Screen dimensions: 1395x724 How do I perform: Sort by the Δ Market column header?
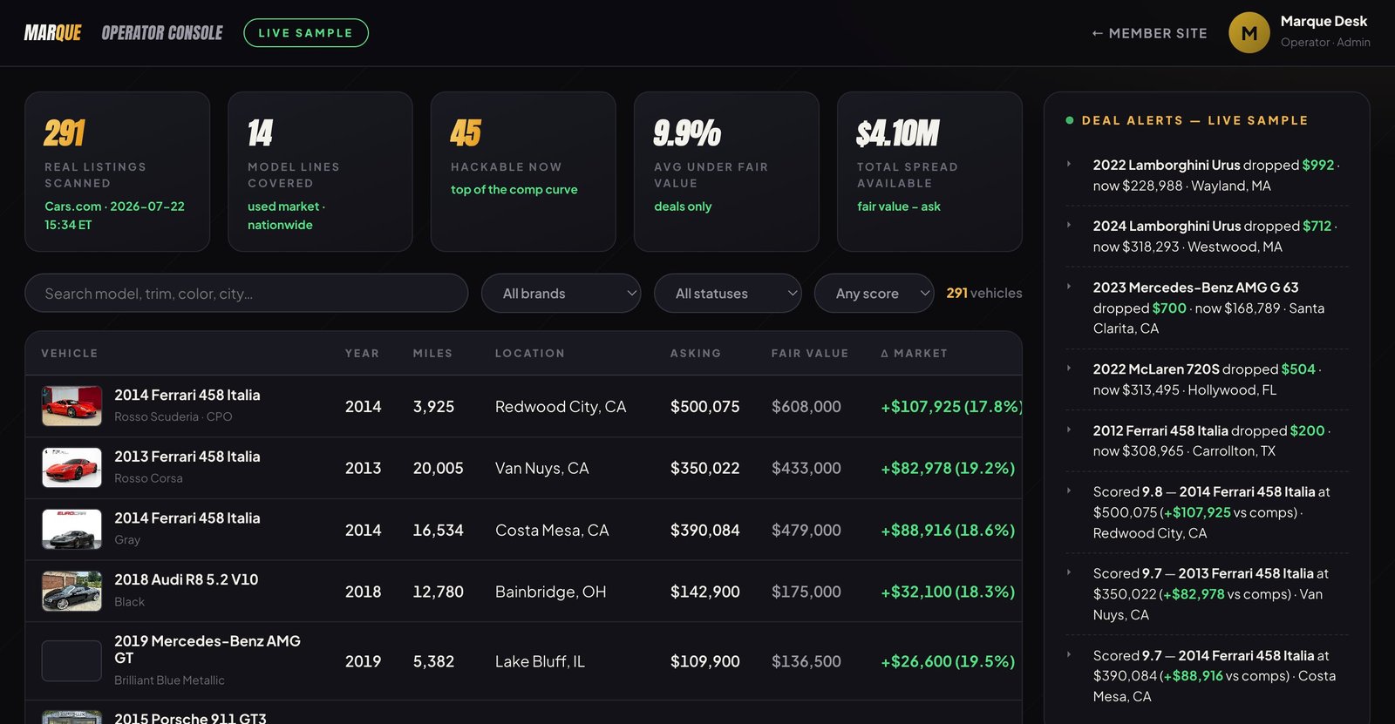(914, 354)
